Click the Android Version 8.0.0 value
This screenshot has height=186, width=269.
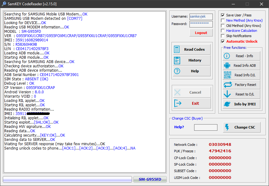39,92
